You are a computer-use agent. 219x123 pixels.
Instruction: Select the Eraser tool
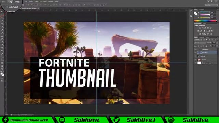2,42
